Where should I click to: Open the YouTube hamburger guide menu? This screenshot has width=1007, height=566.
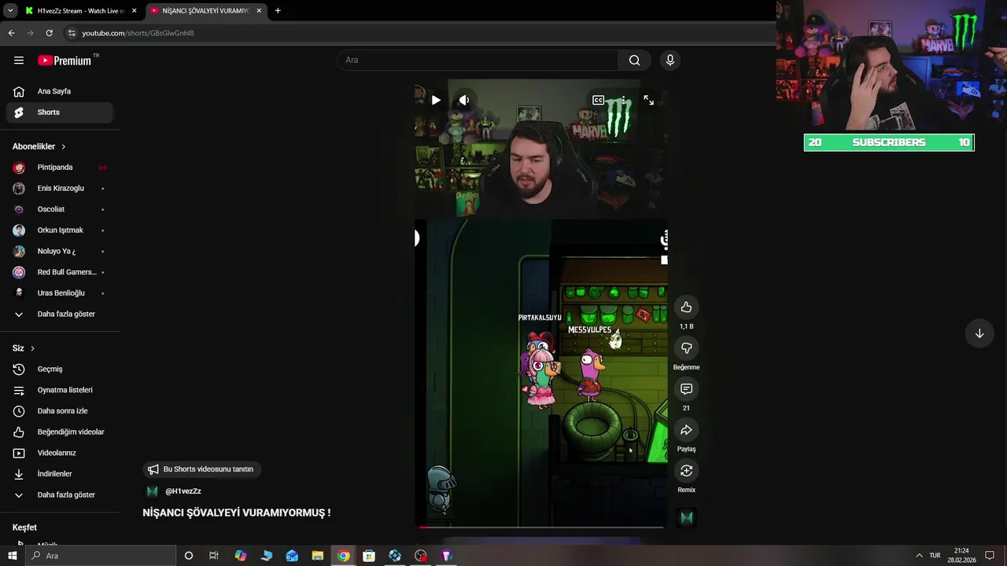pos(19,61)
